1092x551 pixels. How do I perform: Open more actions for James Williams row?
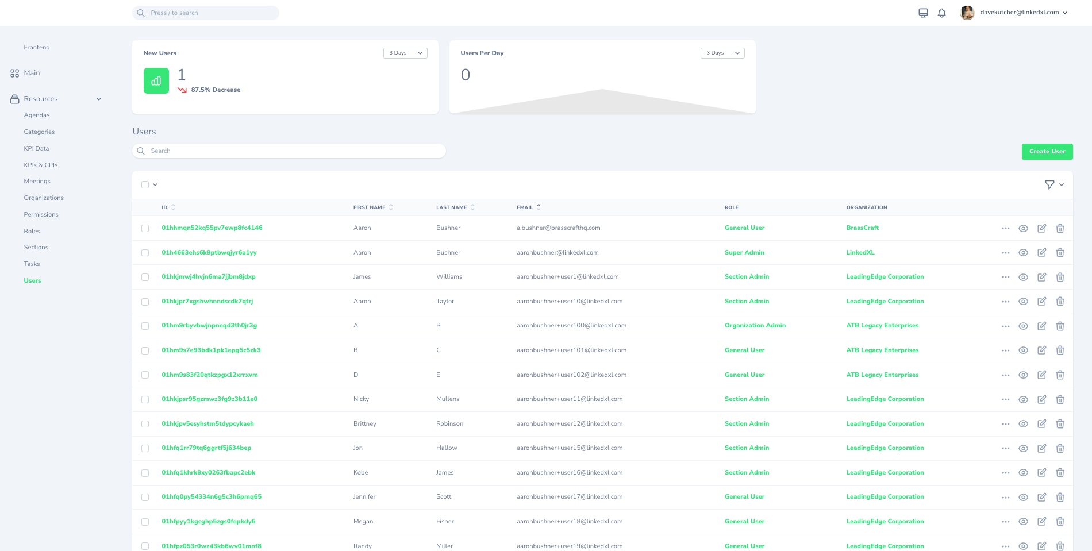click(1005, 277)
